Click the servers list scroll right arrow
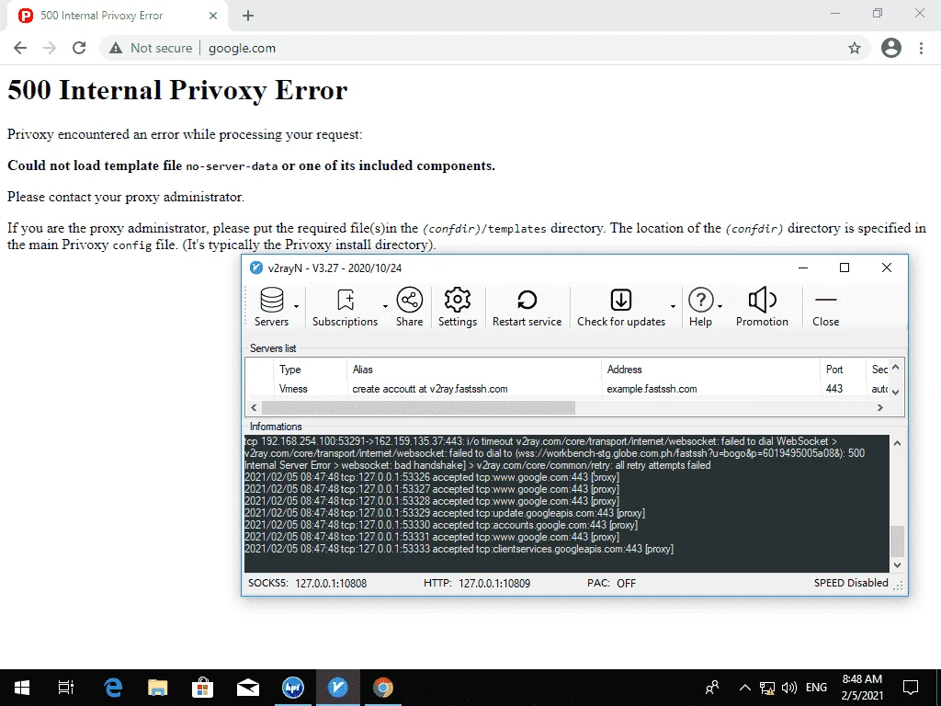 click(x=880, y=407)
